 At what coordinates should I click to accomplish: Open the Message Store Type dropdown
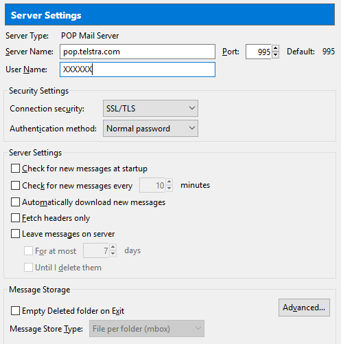coord(147,329)
